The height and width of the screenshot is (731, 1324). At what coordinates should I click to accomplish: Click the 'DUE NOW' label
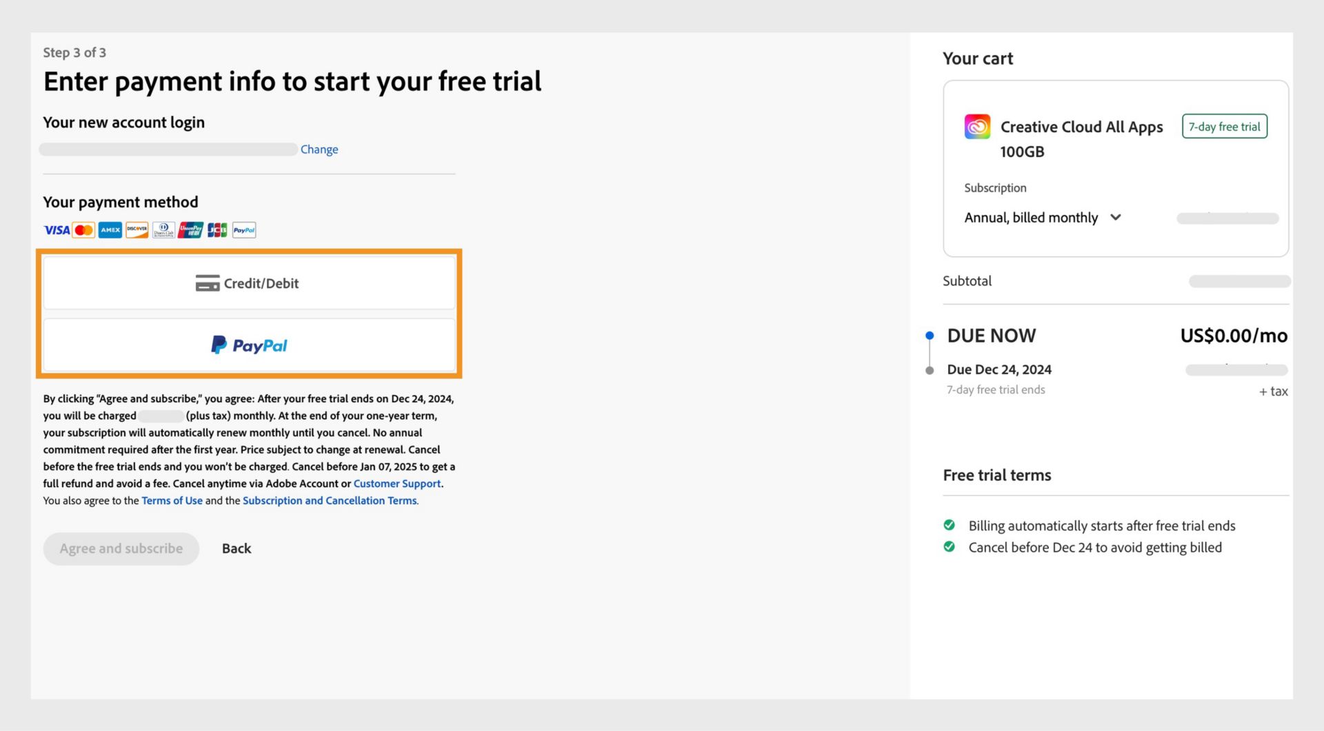click(992, 336)
